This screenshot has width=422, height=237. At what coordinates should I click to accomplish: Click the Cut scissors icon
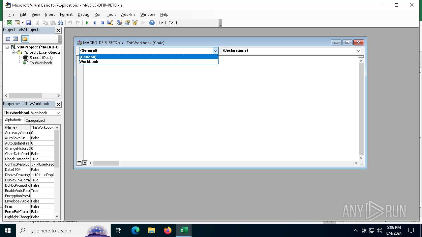click(38, 23)
